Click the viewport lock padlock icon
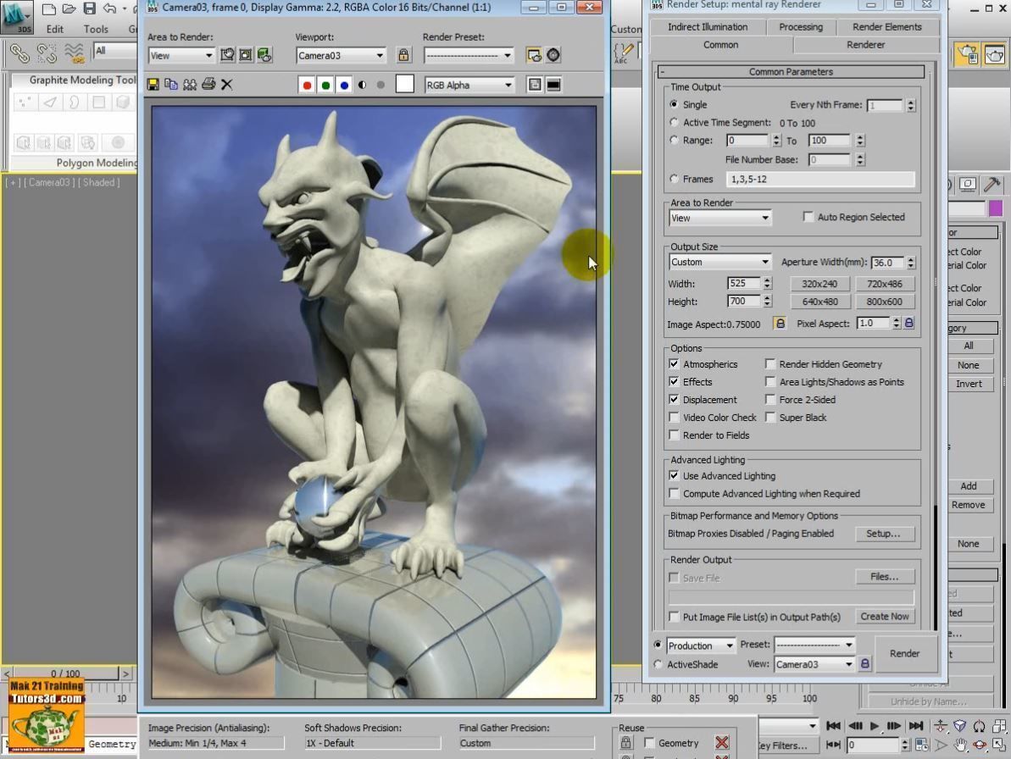Image resolution: width=1011 pixels, height=759 pixels. coord(403,55)
